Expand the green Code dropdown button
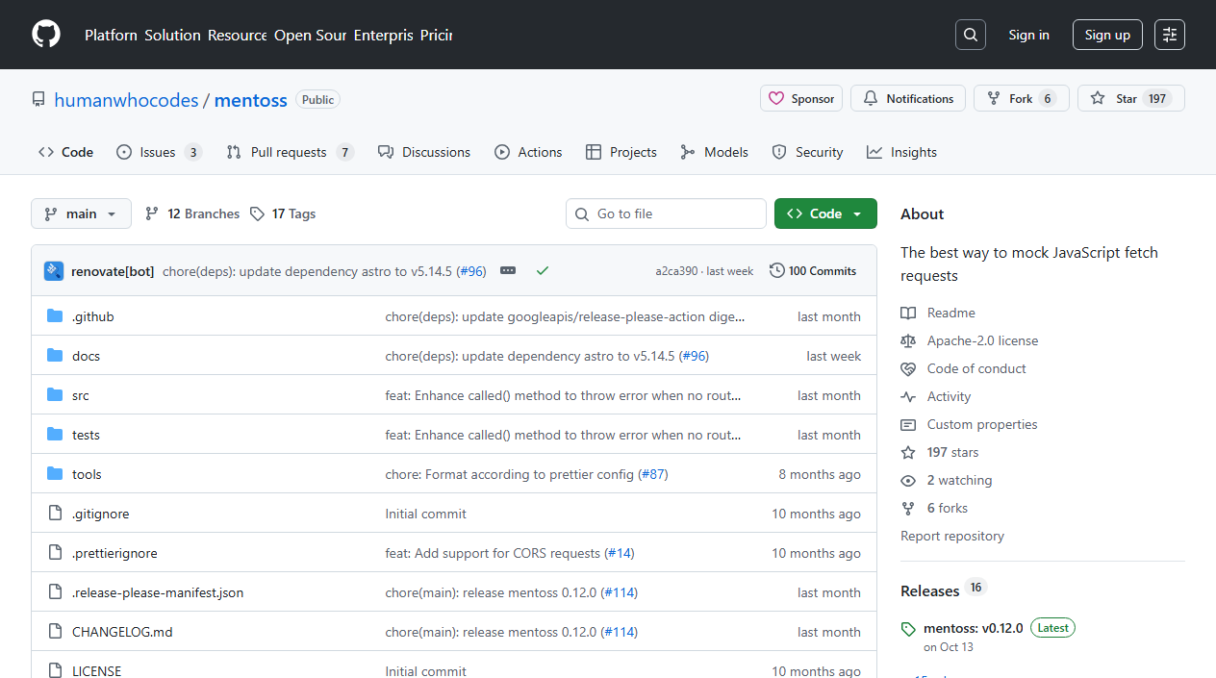This screenshot has height=678, width=1216. 825,213
